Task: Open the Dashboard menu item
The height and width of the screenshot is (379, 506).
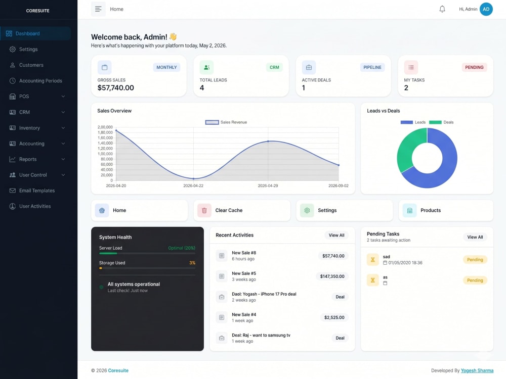Action: point(35,33)
